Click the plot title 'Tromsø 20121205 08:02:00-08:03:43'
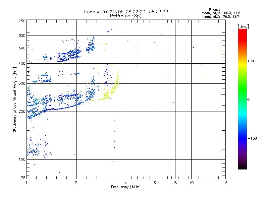This screenshot has width=265, height=199. pos(126,12)
